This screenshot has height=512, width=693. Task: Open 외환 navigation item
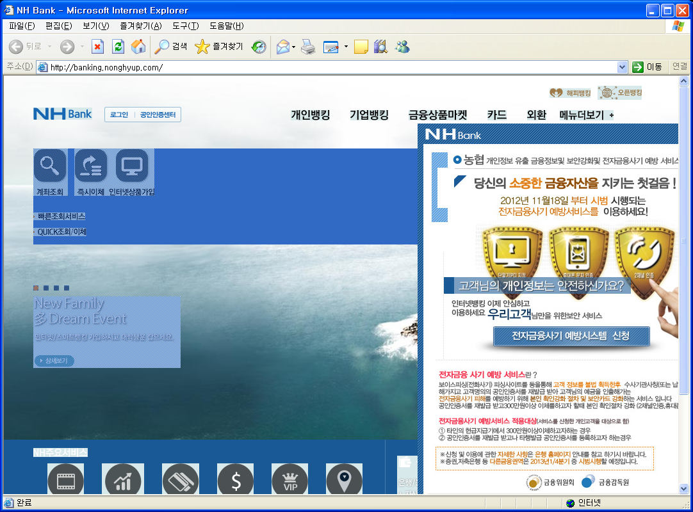coord(537,115)
